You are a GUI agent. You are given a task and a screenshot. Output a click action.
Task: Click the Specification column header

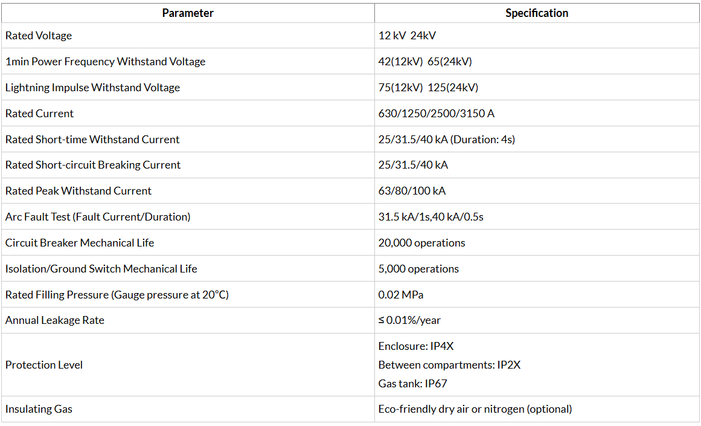point(537,13)
